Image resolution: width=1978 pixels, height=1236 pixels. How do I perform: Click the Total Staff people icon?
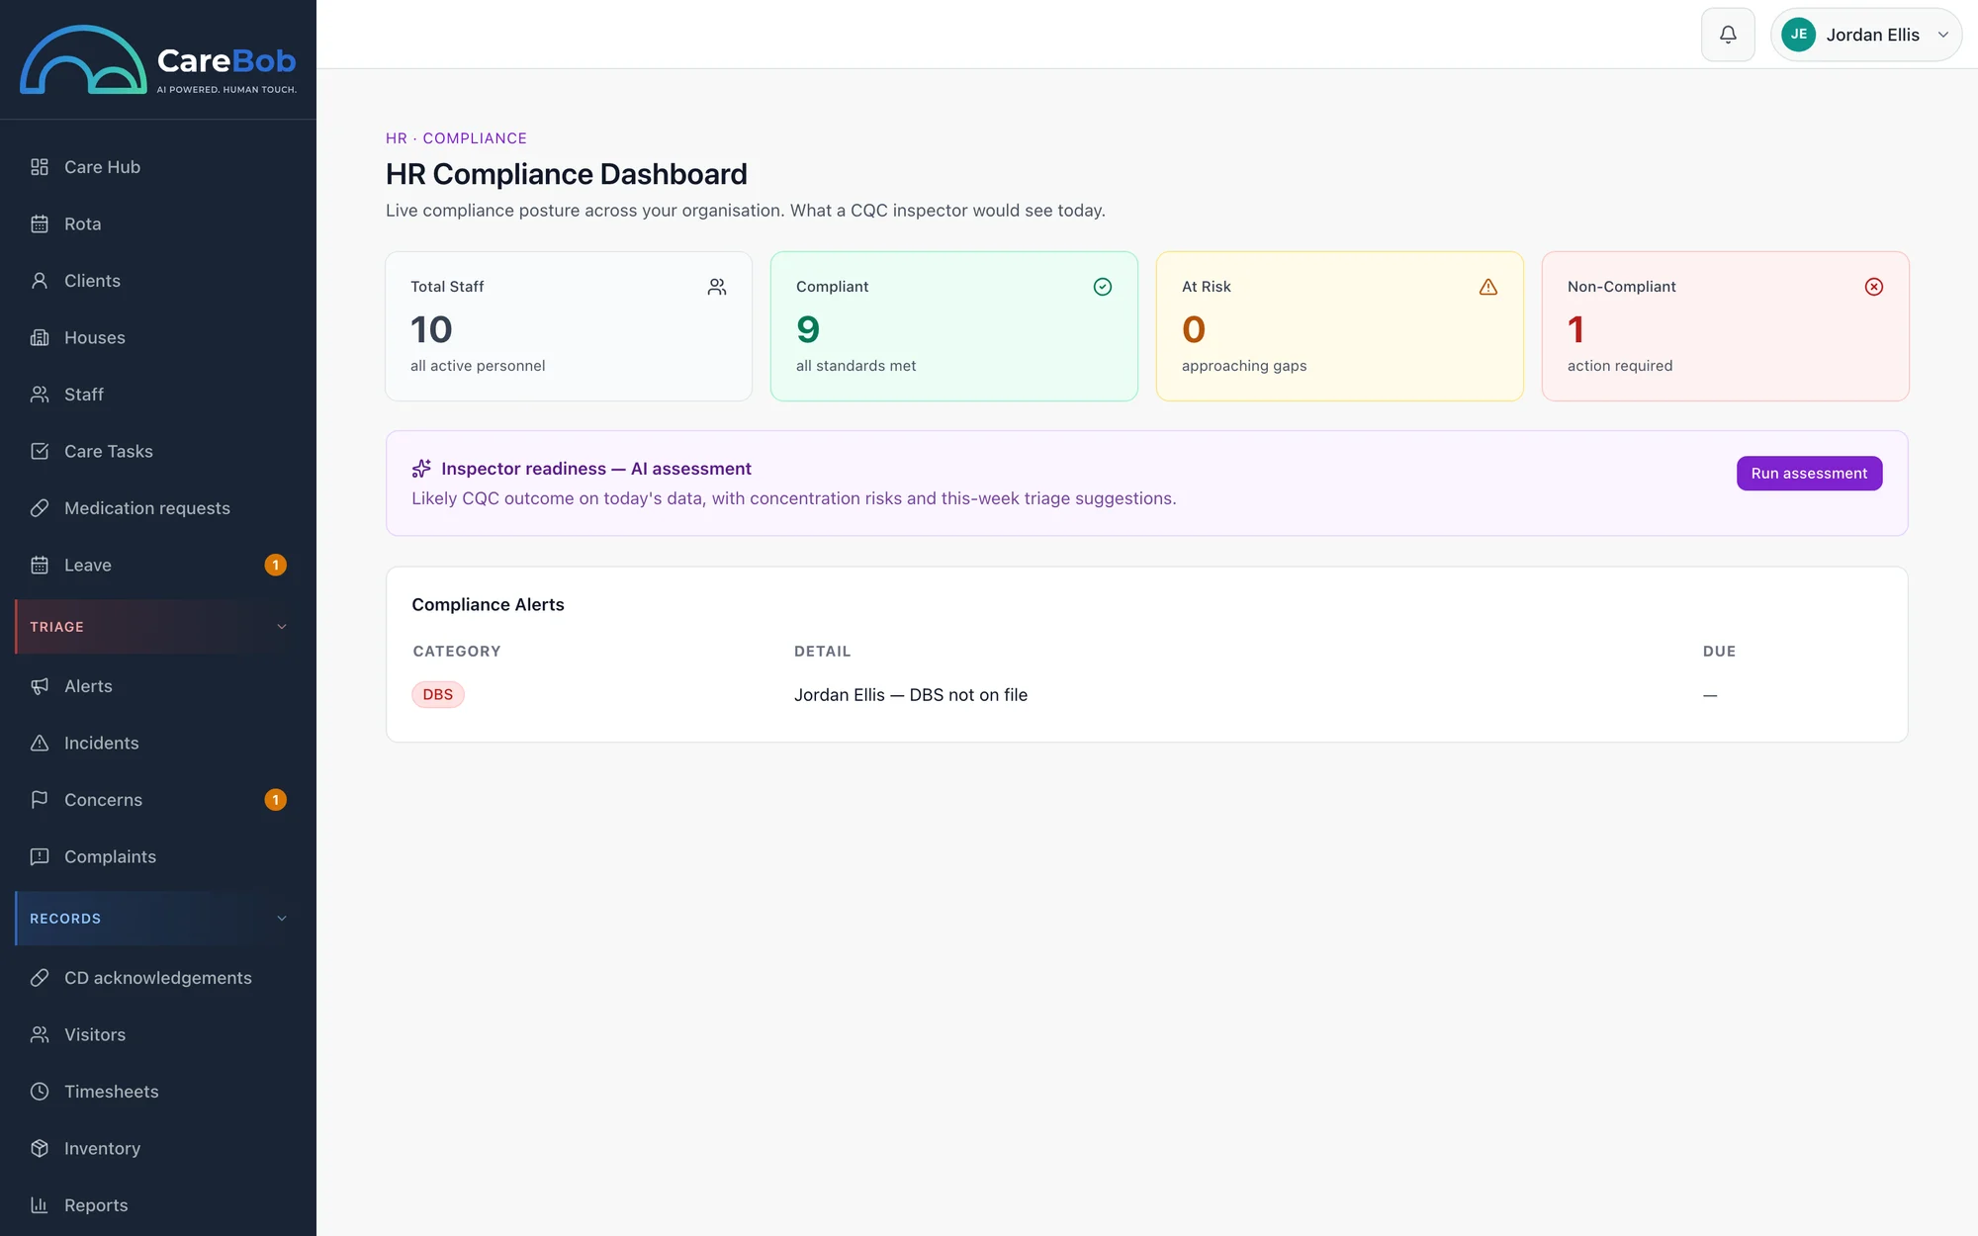(x=717, y=287)
